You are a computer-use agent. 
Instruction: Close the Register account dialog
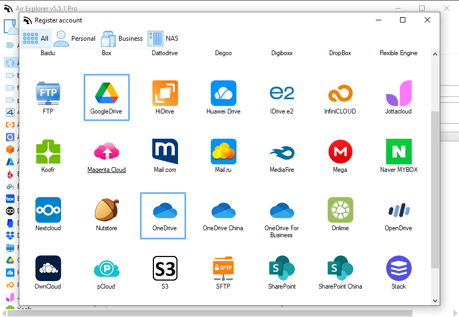coord(427,20)
